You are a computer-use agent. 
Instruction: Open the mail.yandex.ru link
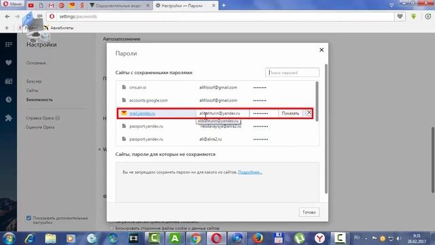142,114
